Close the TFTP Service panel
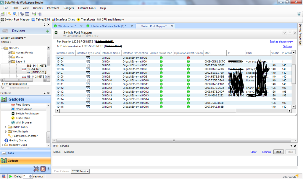 (295, 146)
